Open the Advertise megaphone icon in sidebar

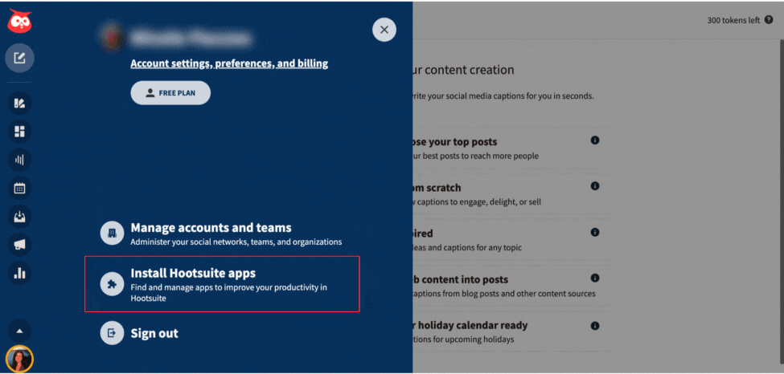pos(20,245)
